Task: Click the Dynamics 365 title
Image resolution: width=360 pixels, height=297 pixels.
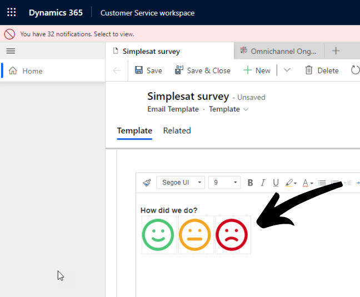Action: click(56, 13)
